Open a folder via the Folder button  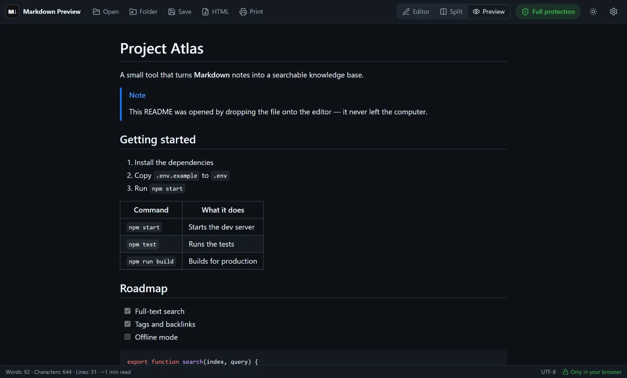coord(143,12)
